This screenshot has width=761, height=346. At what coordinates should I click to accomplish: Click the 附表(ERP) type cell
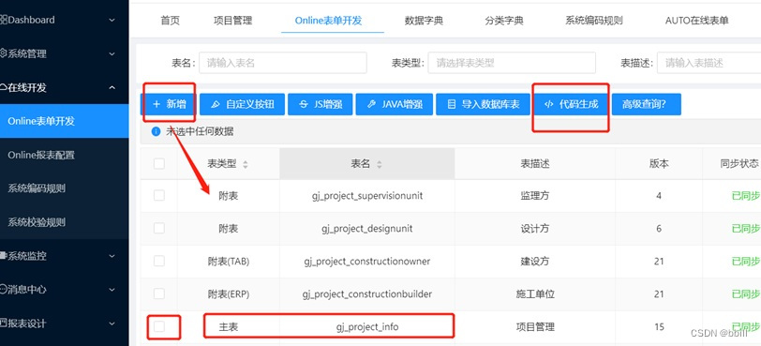point(228,293)
